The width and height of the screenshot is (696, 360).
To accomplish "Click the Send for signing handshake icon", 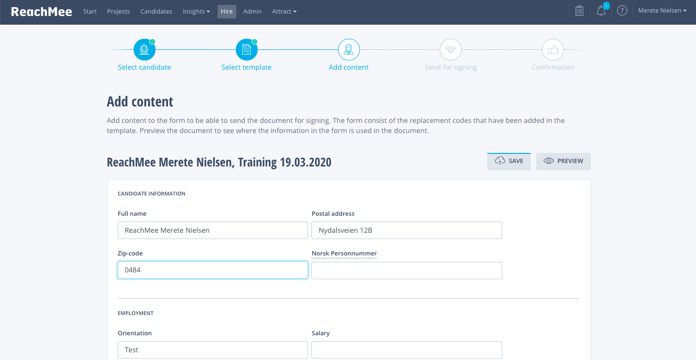I will (x=451, y=49).
